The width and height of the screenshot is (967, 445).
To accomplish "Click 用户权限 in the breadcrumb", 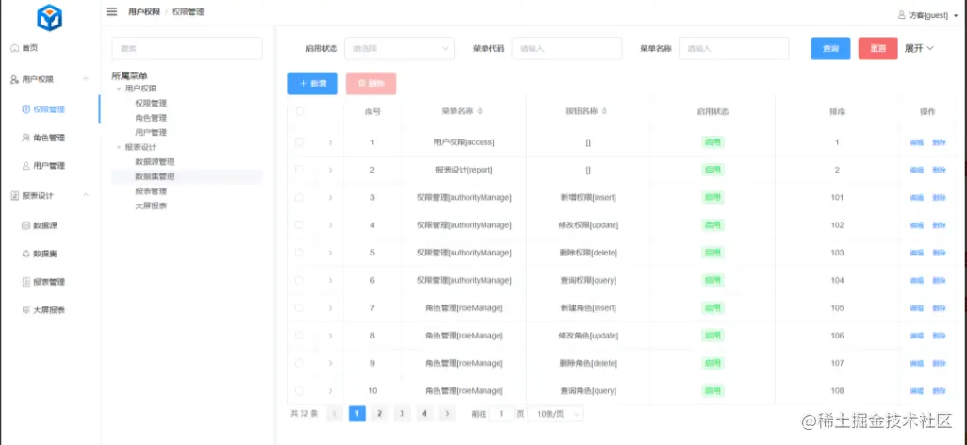I will (x=143, y=11).
